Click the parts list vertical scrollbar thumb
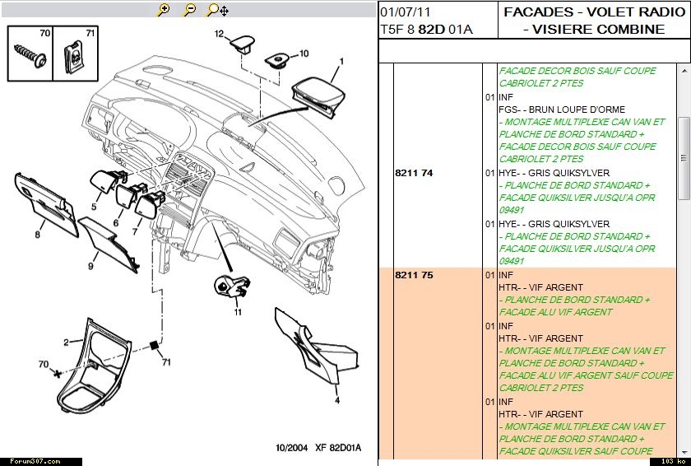691x466 pixels. 684,156
